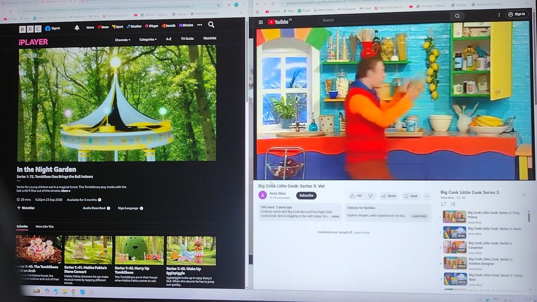537x302 pixels.
Task: Click the BBC search magnifier icon
Action: (x=211, y=25)
